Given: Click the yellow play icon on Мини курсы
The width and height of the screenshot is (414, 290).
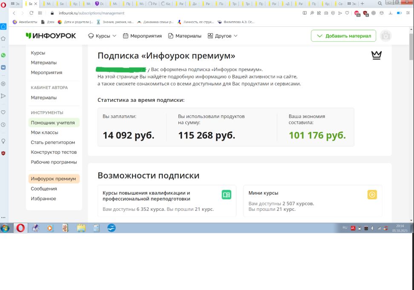Looking at the screenshot, I should (x=372, y=195).
